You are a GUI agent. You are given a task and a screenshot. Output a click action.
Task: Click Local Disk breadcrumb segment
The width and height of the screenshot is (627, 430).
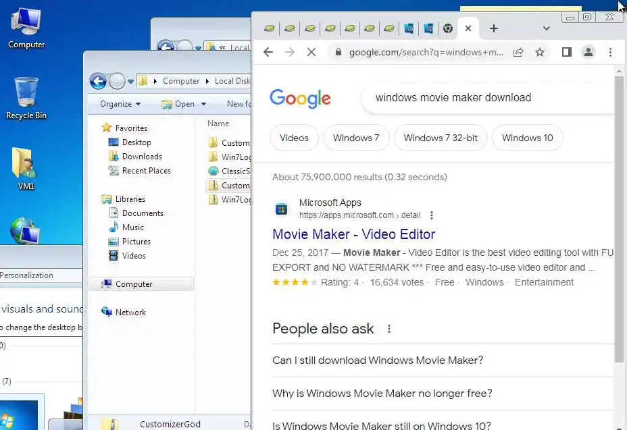click(x=232, y=81)
